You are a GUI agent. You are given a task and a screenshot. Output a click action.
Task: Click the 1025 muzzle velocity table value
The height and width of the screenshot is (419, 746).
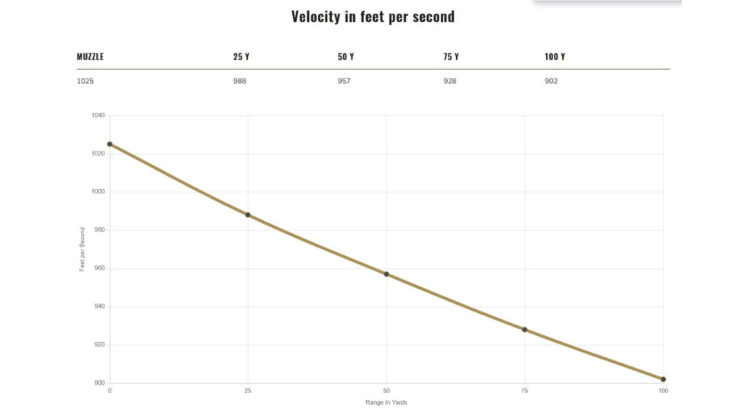[85, 81]
